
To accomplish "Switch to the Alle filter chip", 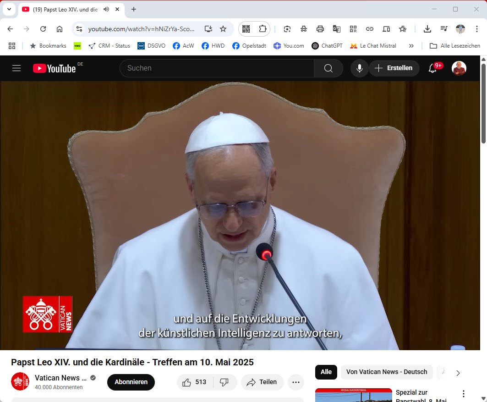I will 326,372.
